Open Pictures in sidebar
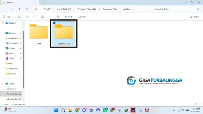Image resolution: width=203 pixels, height=114 pixels. [12, 48]
